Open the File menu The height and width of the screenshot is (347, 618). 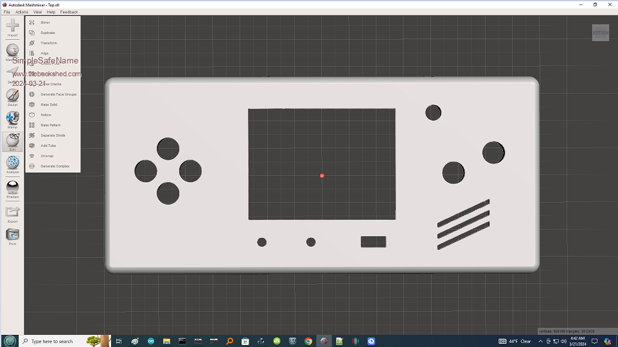click(x=7, y=12)
